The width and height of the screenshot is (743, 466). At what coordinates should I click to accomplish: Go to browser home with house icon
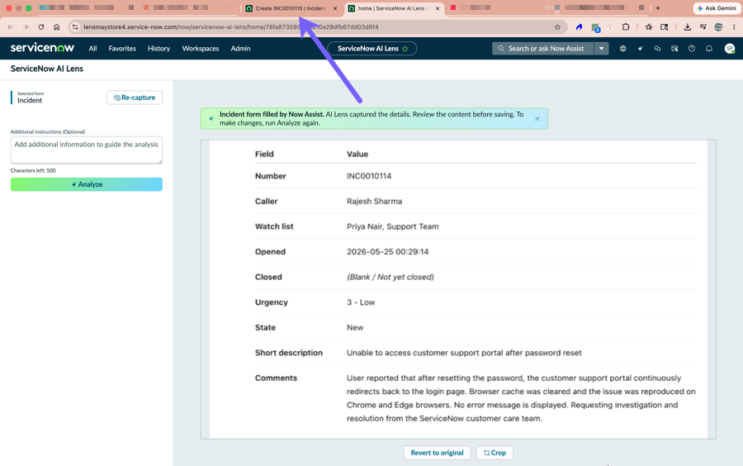[x=56, y=27]
